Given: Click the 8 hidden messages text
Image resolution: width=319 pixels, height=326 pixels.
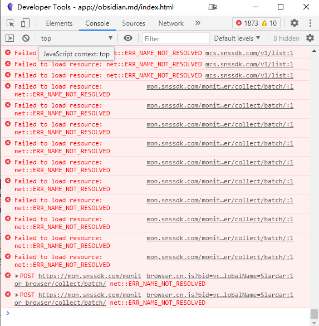Looking at the screenshot, I should (286, 38).
